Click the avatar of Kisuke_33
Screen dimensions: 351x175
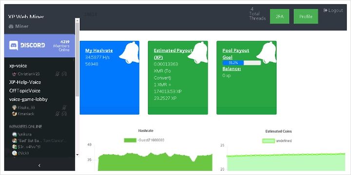14,107
